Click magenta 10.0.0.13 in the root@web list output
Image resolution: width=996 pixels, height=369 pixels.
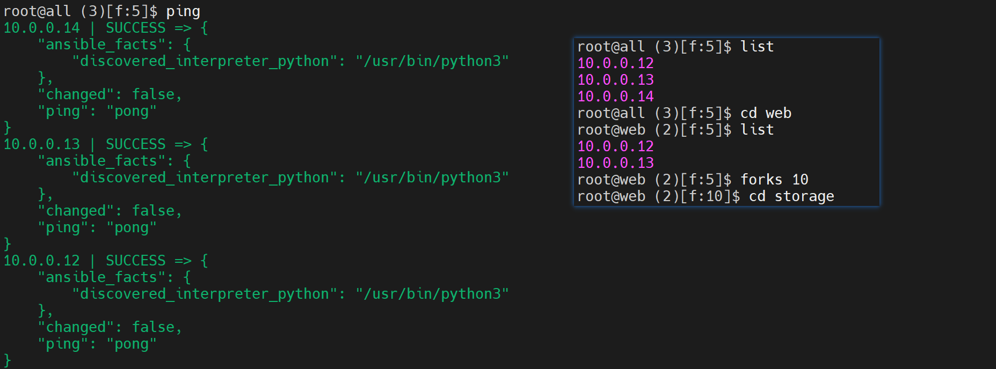point(616,163)
